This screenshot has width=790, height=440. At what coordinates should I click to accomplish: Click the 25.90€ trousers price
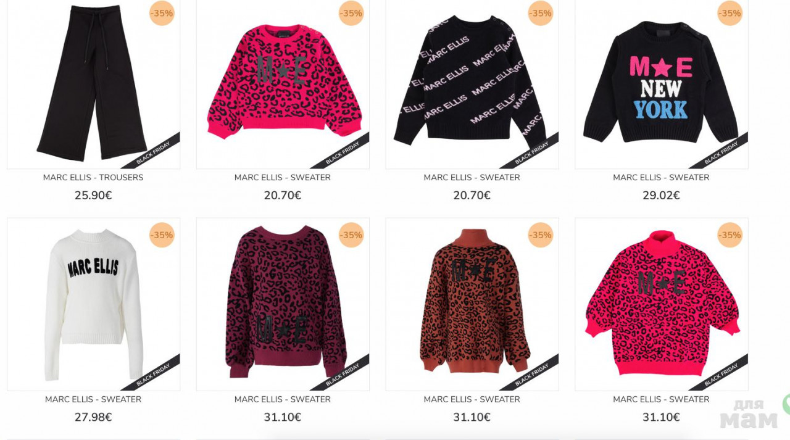[93, 196]
